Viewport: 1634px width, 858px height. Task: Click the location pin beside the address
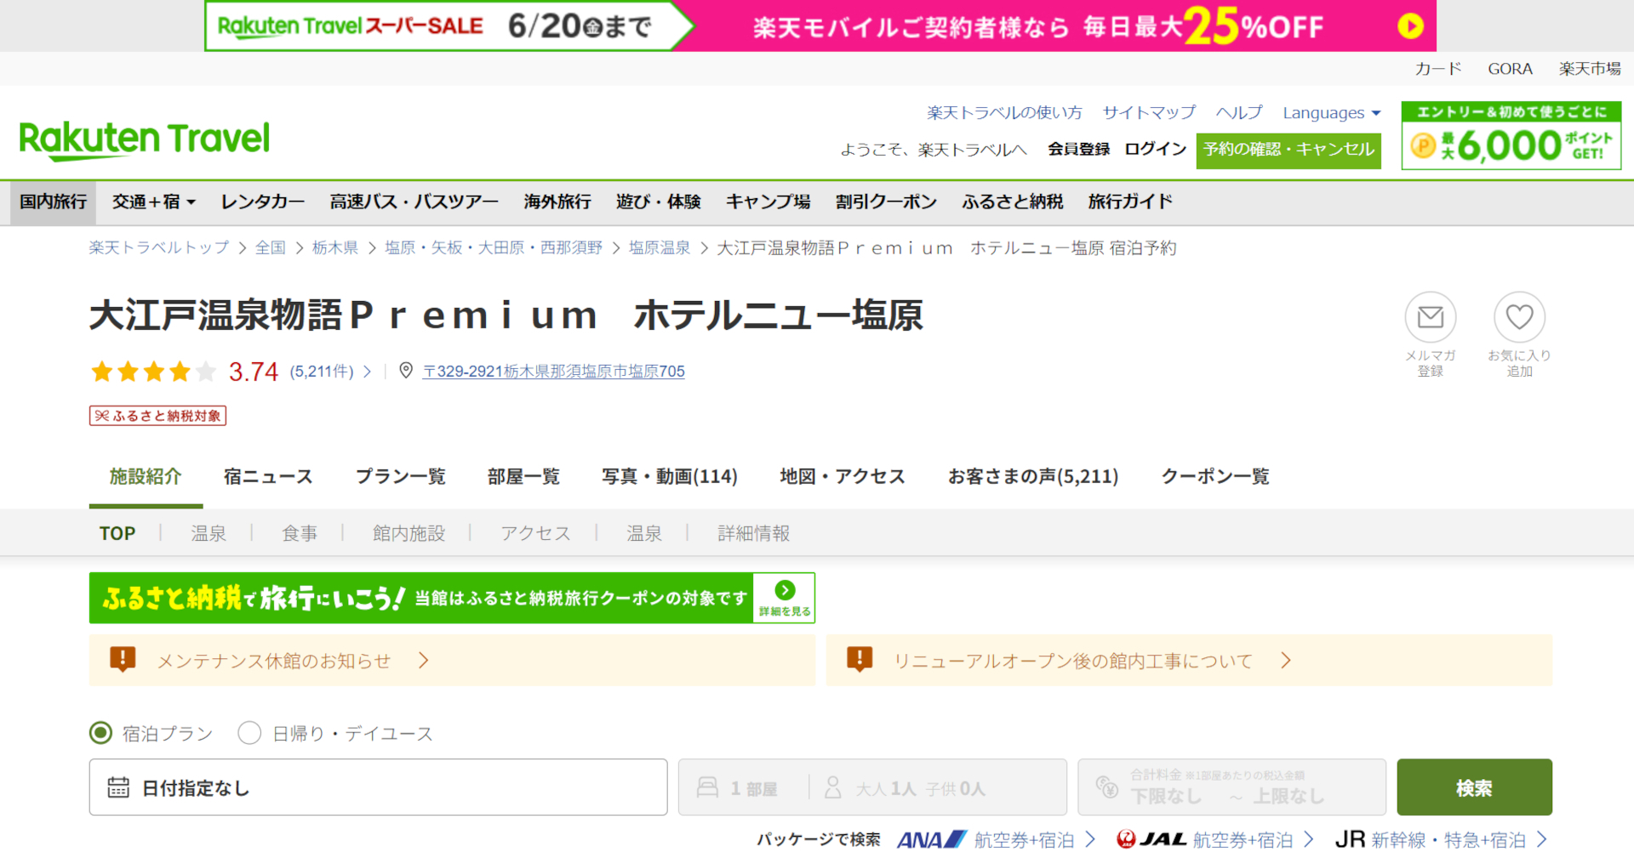coord(407,370)
